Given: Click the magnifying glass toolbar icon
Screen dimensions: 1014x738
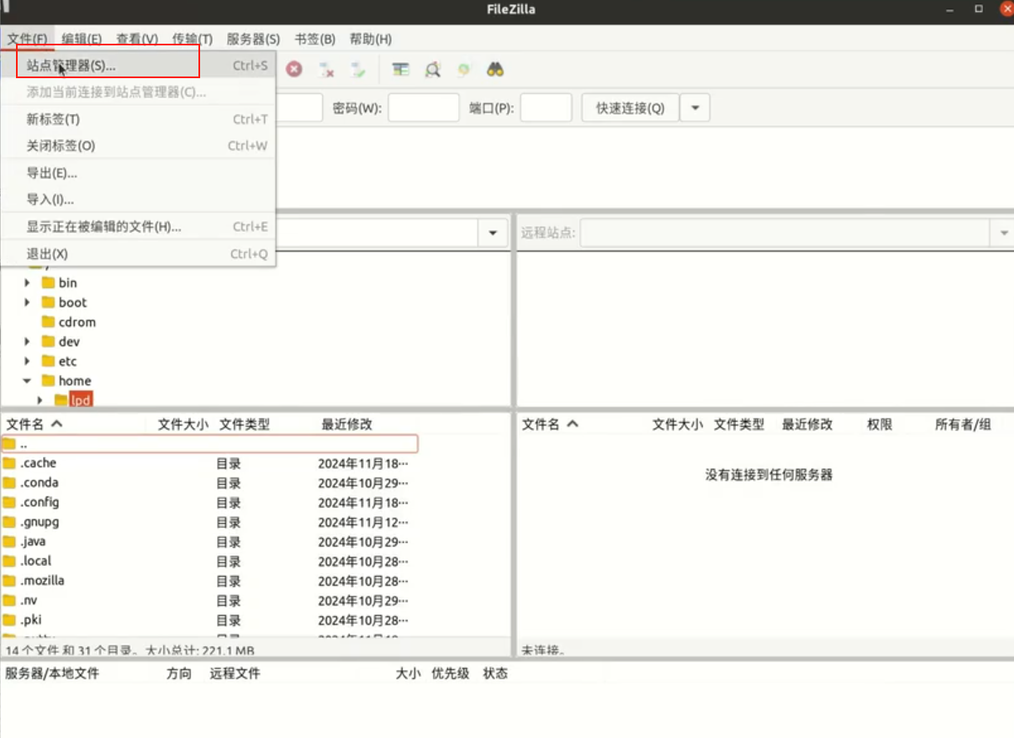Looking at the screenshot, I should (432, 70).
